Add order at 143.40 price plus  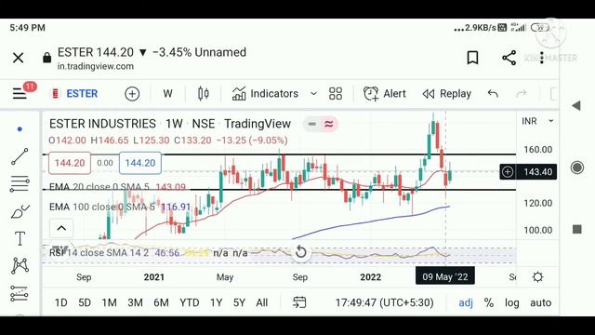coord(508,172)
